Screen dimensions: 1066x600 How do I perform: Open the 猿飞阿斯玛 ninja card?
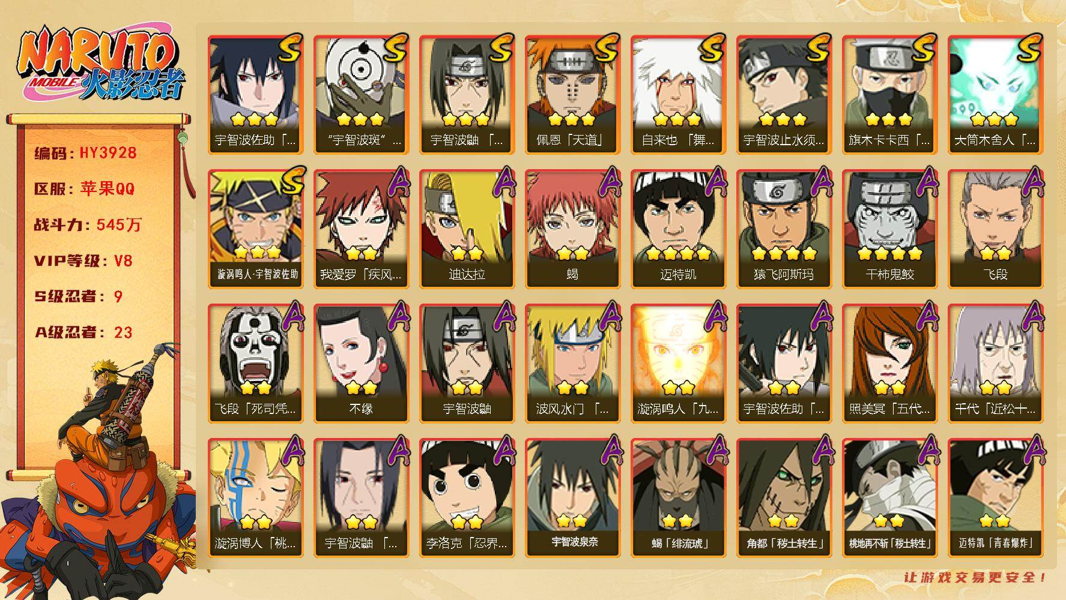pos(783,229)
